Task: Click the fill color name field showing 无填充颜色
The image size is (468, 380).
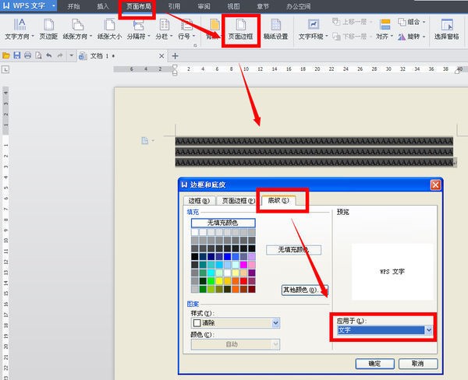Action: [x=294, y=250]
